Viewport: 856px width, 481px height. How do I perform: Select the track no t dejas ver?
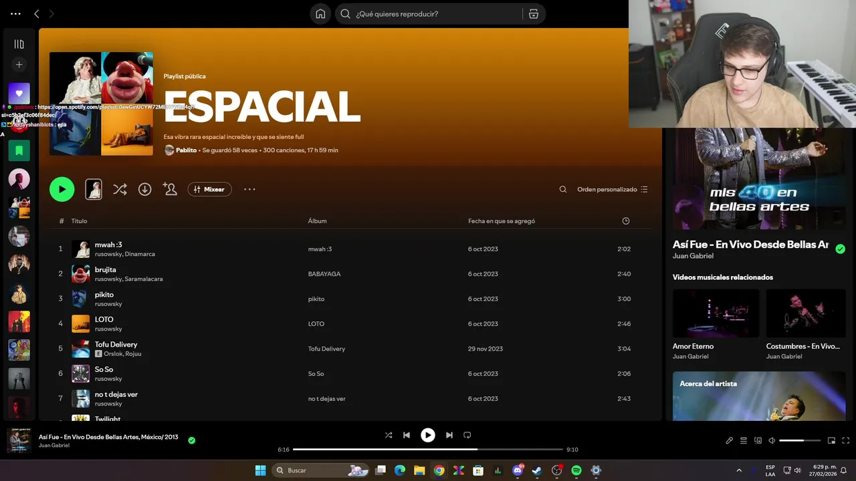coord(116,394)
